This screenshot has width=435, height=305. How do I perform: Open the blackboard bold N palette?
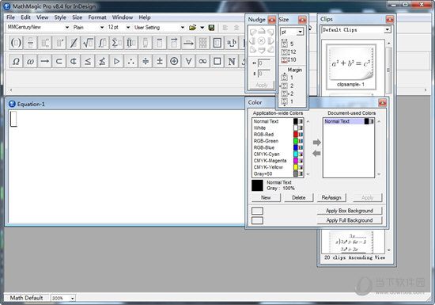pos(232,61)
